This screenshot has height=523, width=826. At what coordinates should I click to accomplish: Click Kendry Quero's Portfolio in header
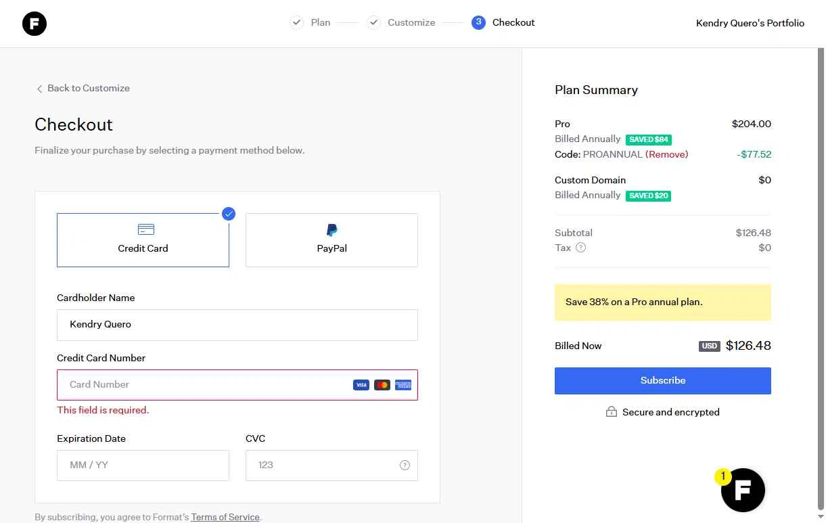tap(750, 23)
